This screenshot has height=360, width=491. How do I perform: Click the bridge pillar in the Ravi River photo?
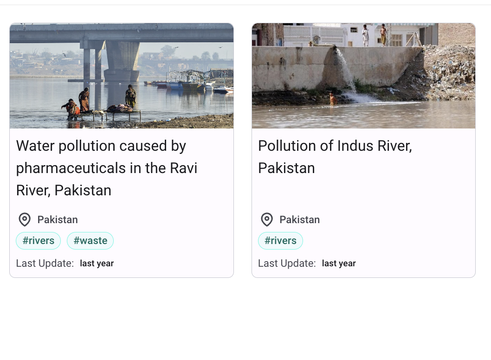(x=122, y=61)
